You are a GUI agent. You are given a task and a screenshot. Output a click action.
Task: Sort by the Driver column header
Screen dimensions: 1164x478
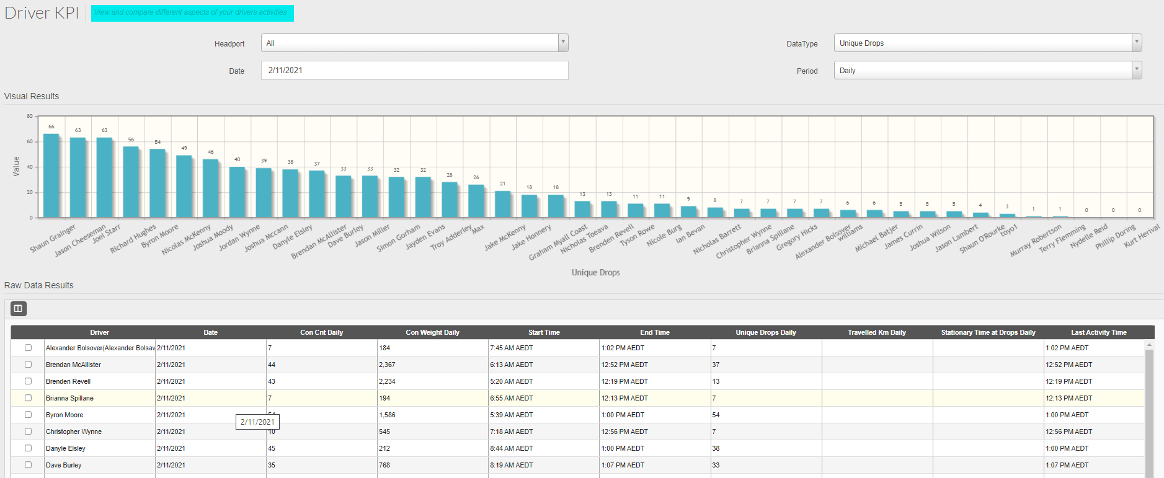(99, 332)
